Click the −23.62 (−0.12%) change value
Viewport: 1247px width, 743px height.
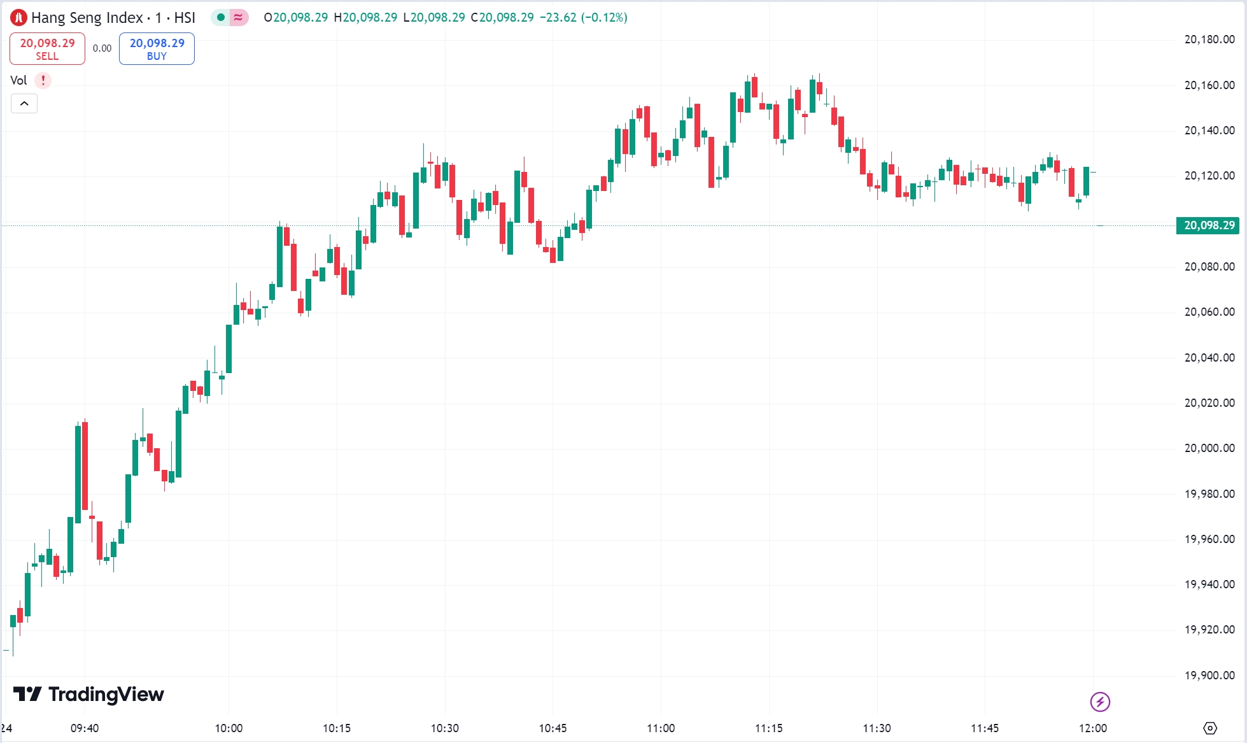583,17
